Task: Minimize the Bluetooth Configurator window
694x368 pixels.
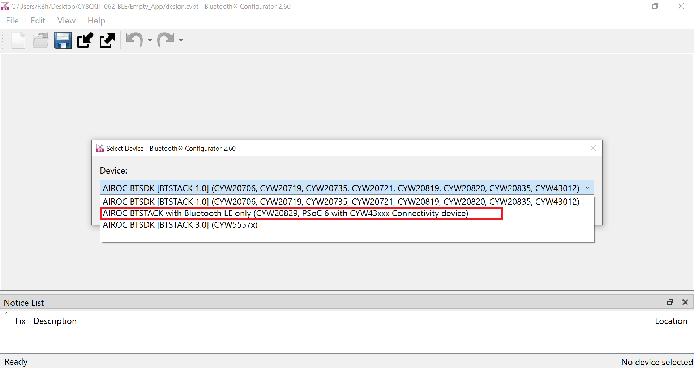Action: (x=630, y=6)
